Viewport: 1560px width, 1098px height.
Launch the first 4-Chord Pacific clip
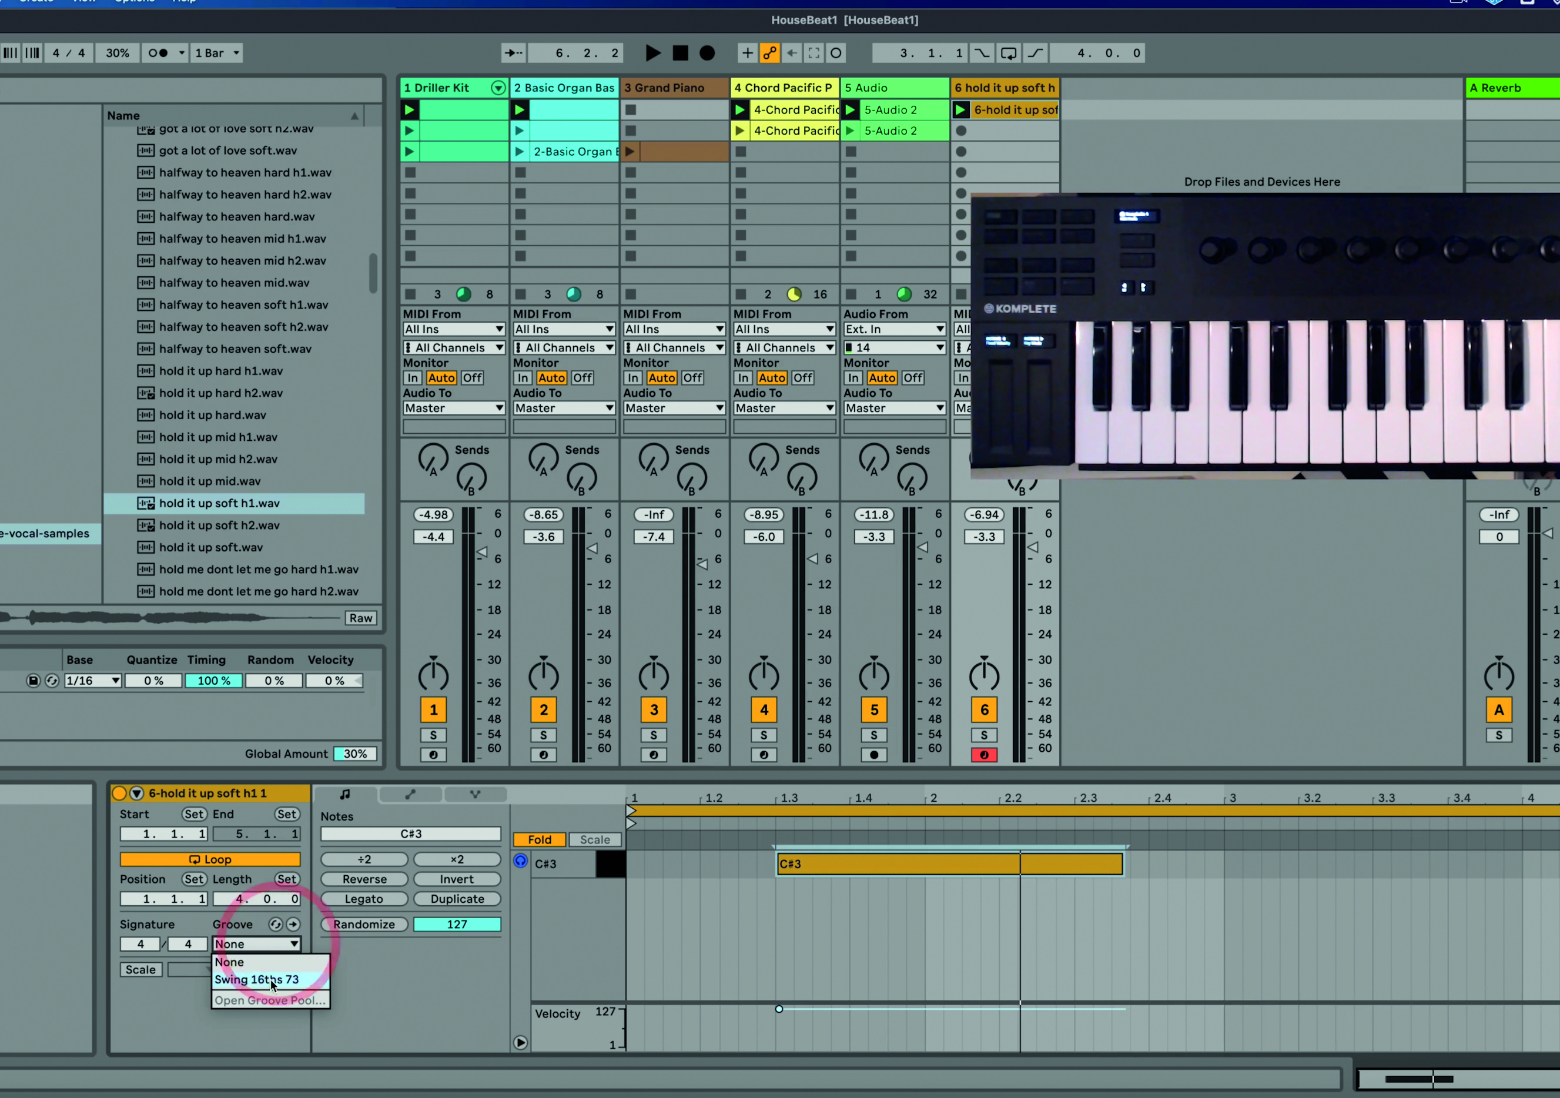[x=740, y=109]
